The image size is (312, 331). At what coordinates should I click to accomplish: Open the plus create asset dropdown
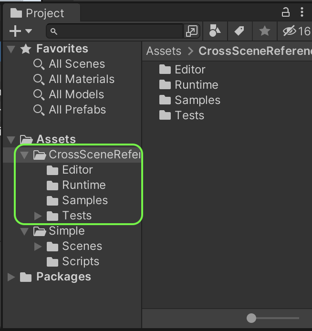(x=20, y=31)
